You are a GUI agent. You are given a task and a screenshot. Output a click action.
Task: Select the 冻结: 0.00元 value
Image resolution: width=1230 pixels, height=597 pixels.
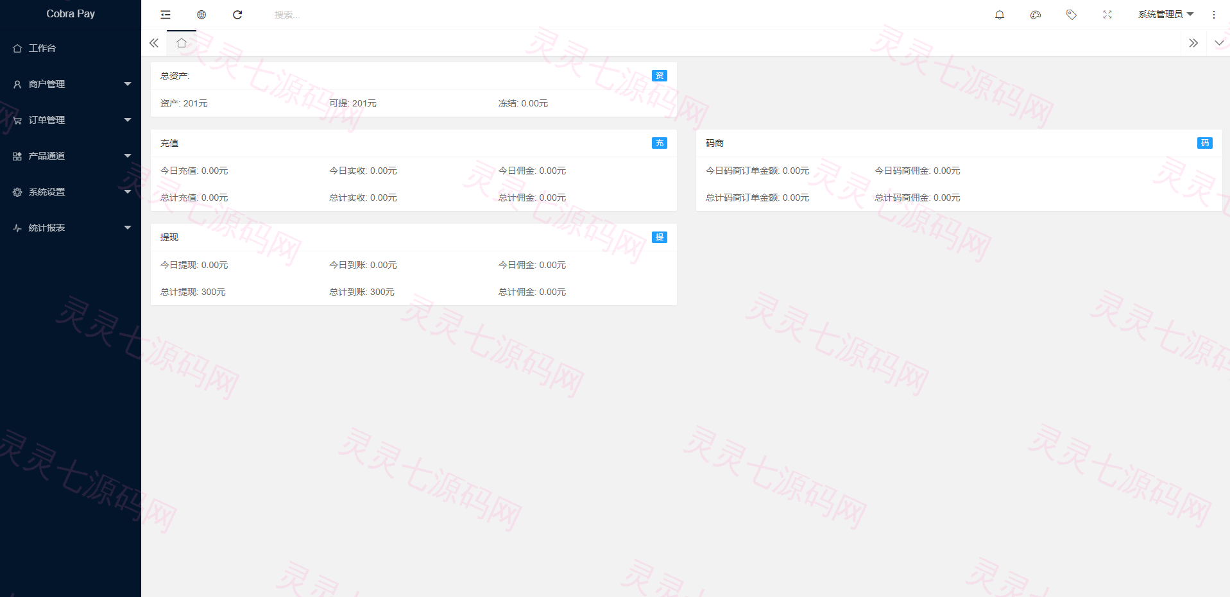click(x=523, y=103)
